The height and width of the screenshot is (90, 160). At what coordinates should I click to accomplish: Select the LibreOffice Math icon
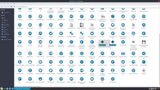coord(82,16)
